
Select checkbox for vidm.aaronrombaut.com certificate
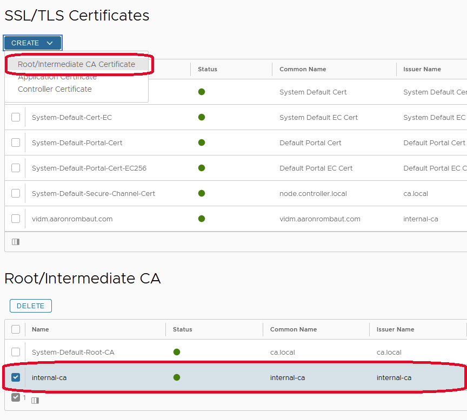click(16, 219)
